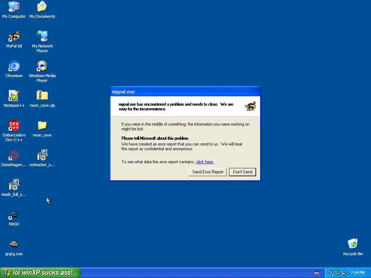
Task: Click the Safely Remove Hardware tray icon
Action: 344,273
